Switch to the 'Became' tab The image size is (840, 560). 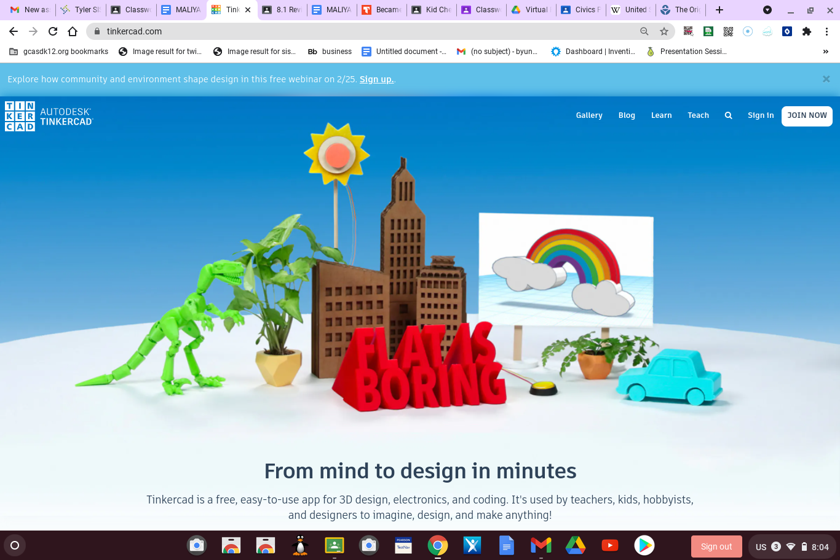(x=382, y=10)
